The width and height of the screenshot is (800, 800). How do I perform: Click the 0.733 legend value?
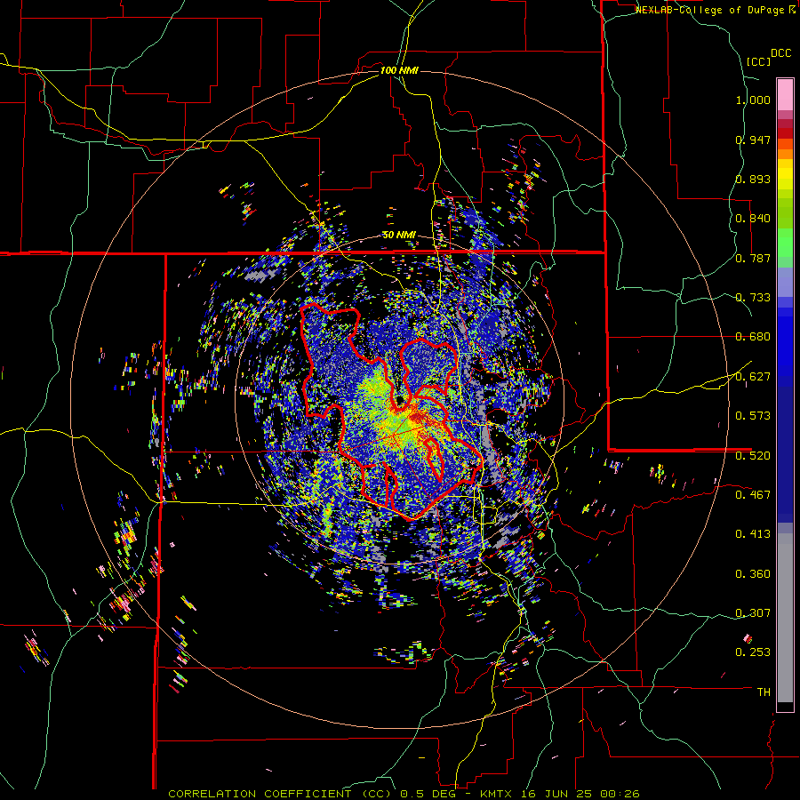[x=753, y=298]
